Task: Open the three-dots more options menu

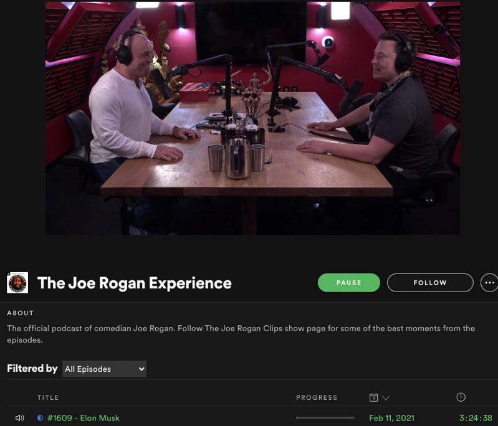Action: pos(489,283)
